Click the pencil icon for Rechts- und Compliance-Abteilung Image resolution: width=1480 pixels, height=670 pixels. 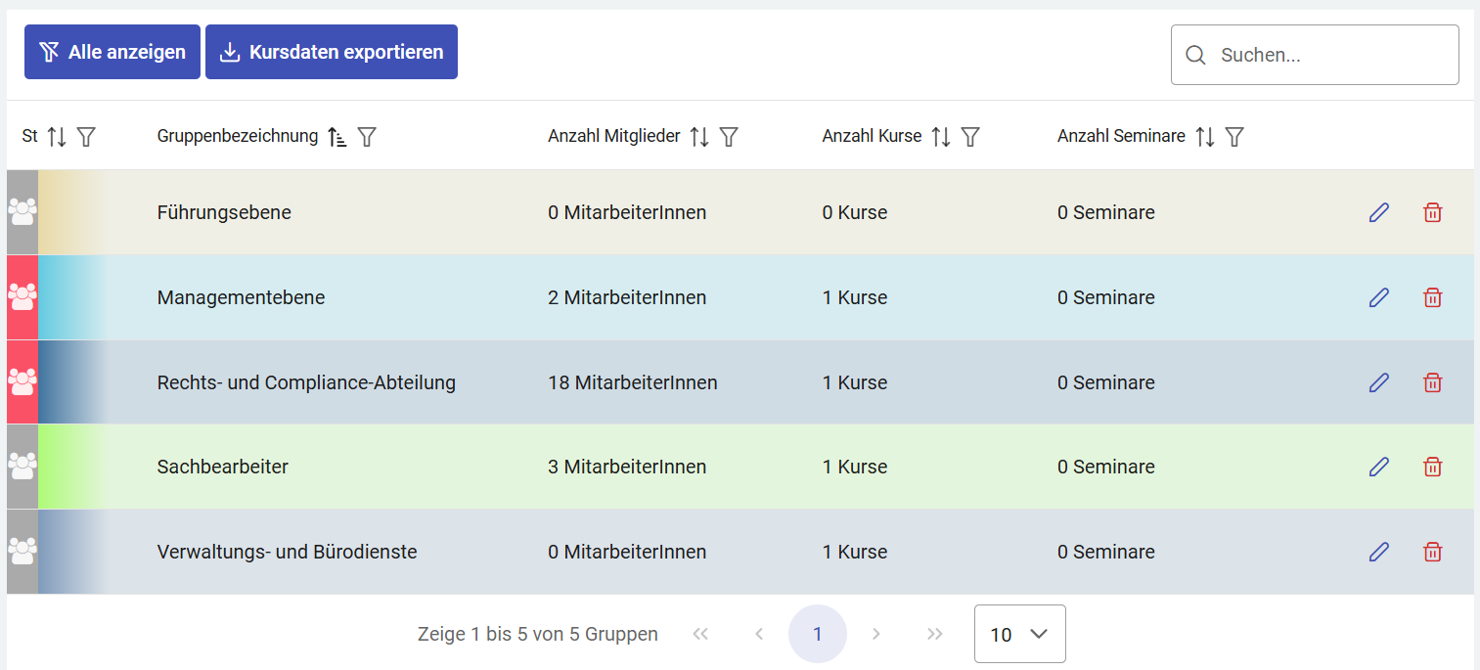pos(1379,382)
